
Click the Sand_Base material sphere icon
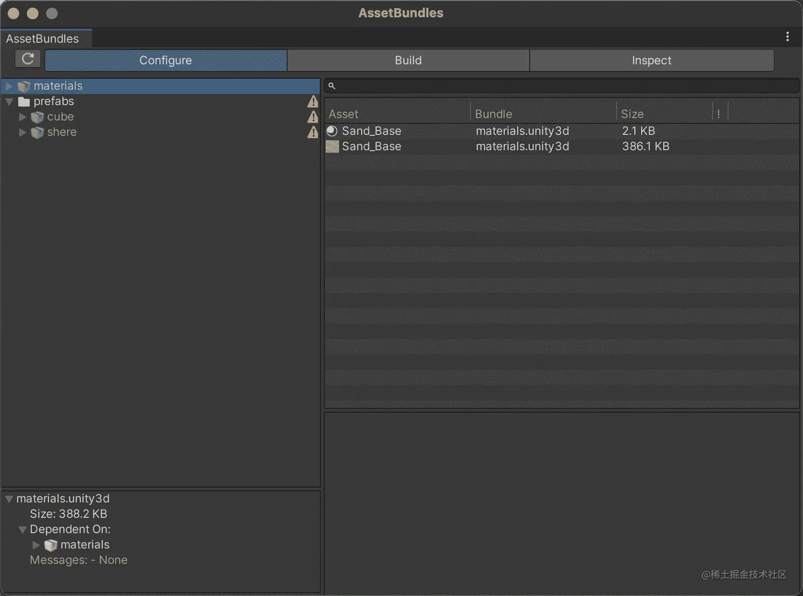(332, 131)
